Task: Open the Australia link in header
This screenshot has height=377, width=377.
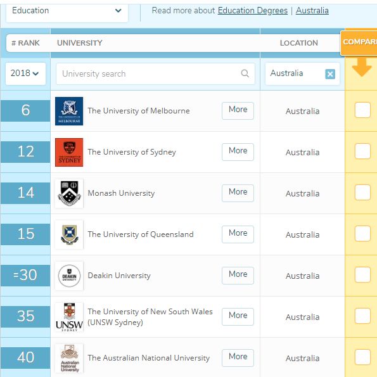Action: (312, 11)
